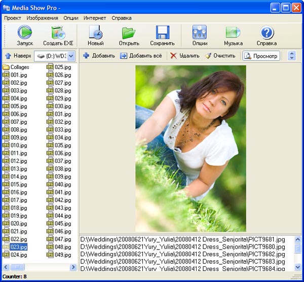Screen dimensions: 304x282
Task: Click the Добавить button
Action: coord(99,56)
